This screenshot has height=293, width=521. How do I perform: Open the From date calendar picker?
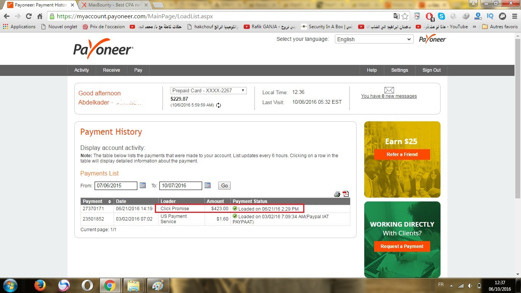pos(143,185)
